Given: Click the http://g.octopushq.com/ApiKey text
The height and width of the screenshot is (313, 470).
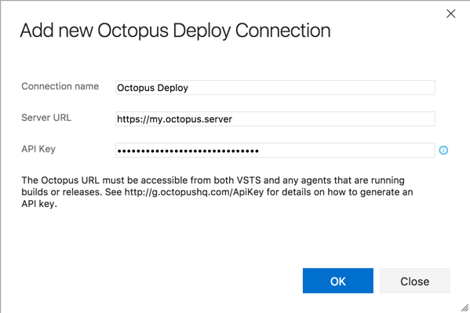Looking at the screenshot, I should pyautogui.click(x=194, y=192).
